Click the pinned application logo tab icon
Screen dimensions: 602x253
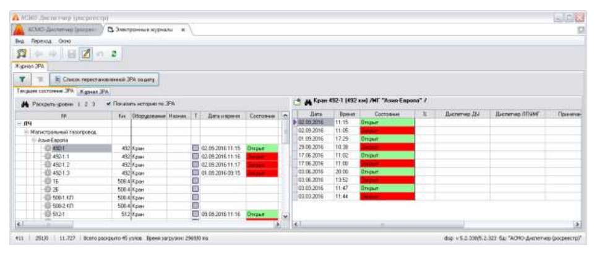pyautogui.click(x=19, y=29)
